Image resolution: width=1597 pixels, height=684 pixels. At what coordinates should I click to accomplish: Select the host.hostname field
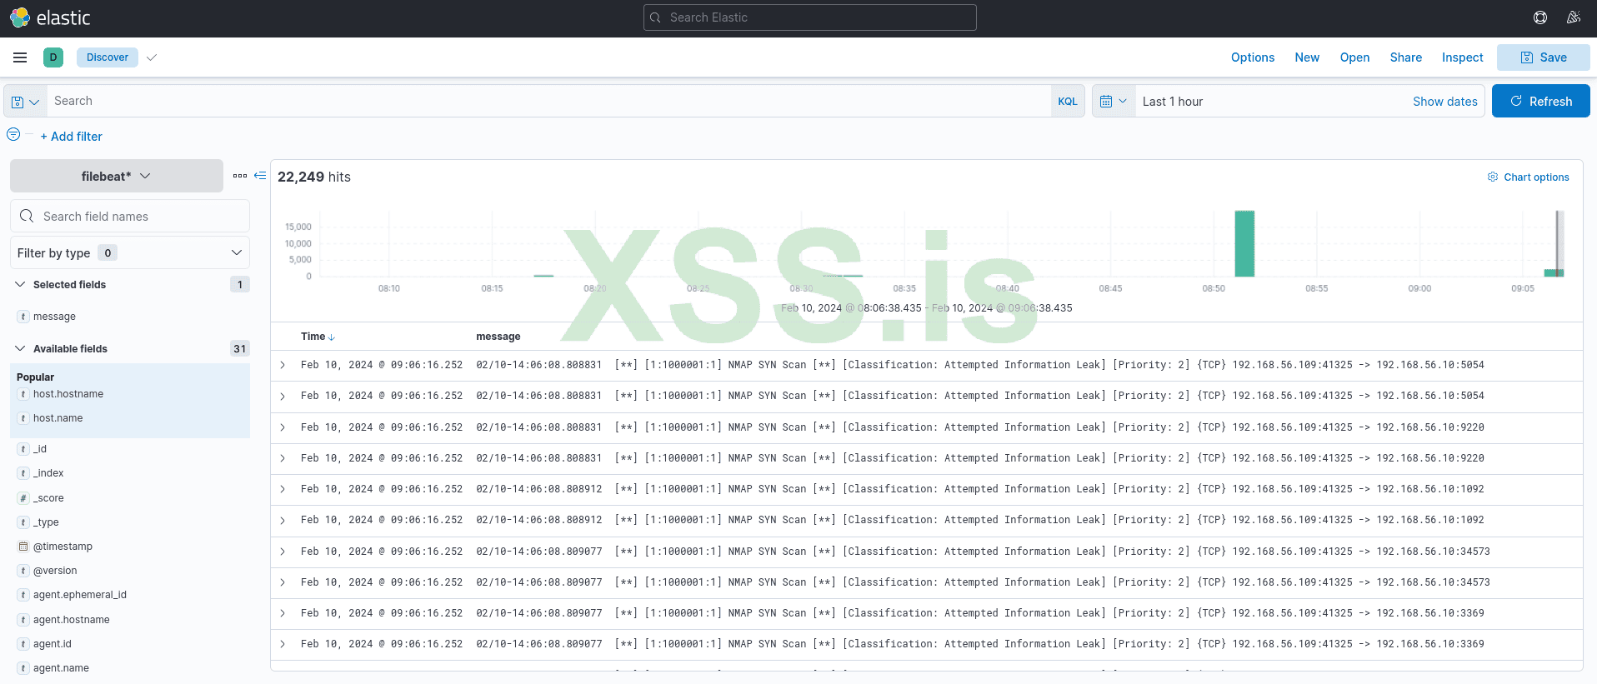pyautogui.click(x=68, y=394)
